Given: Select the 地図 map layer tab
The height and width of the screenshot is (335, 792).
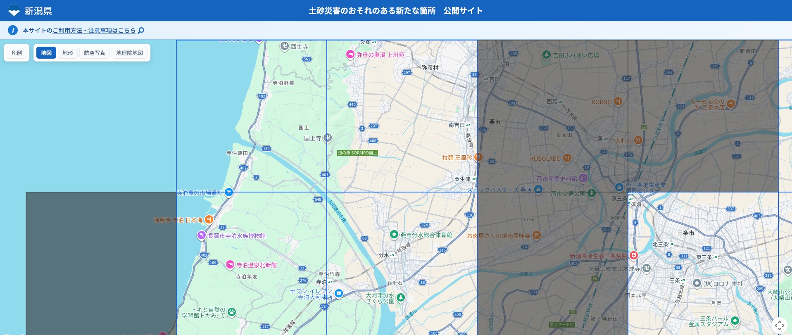Looking at the screenshot, I should (46, 53).
